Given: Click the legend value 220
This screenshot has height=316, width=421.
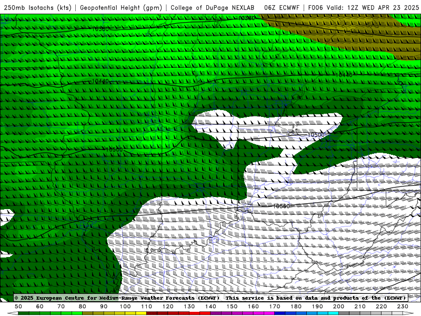Looking at the screenshot, I should (381, 307).
